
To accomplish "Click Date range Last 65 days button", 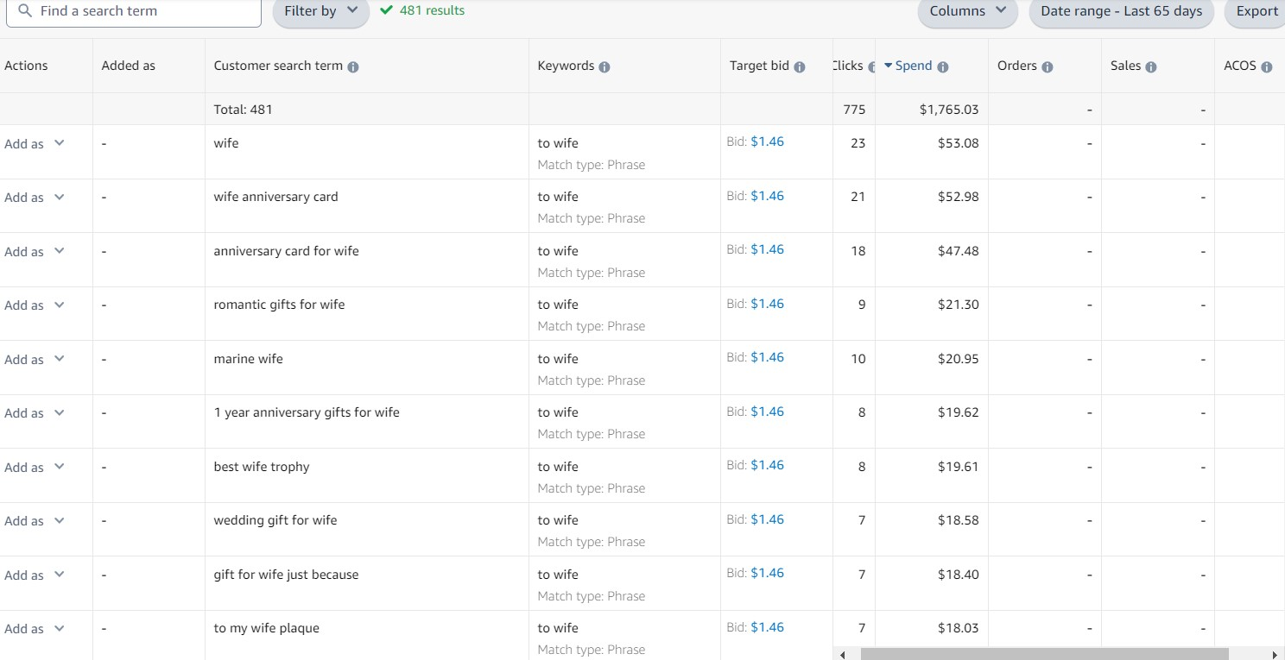I will tap(1121, 11).
